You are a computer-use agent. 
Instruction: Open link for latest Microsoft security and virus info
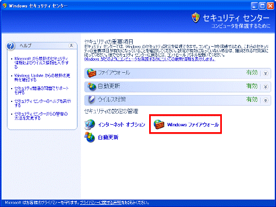[x=41, y=63]
